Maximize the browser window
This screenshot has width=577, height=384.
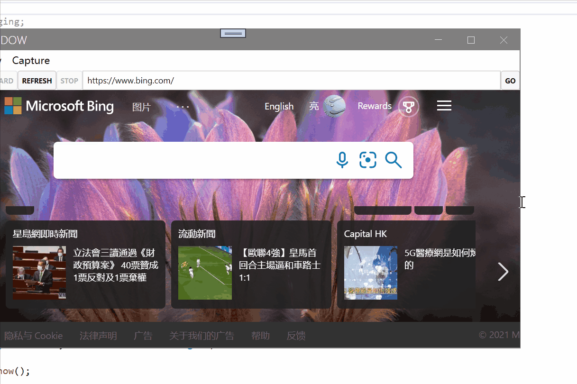click(x=471, y=40)
